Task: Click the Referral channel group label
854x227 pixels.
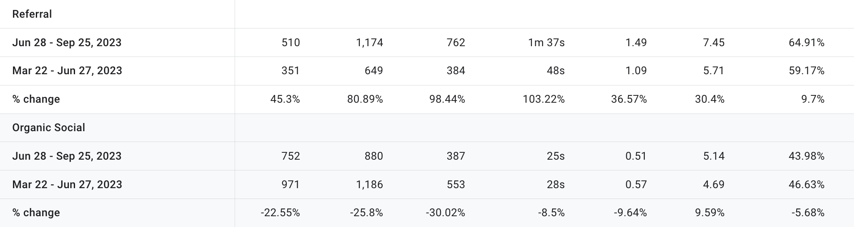Action: pyautogui.click(x=32, y=14)
